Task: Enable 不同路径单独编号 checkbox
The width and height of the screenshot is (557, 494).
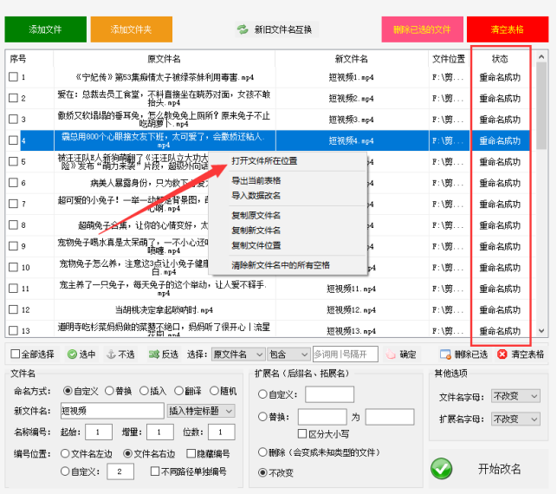Action: [x=155, y=471]
